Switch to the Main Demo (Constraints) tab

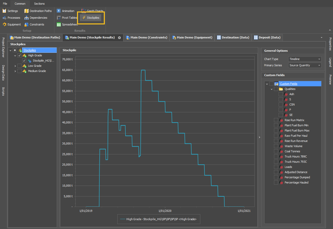(146, 37)
